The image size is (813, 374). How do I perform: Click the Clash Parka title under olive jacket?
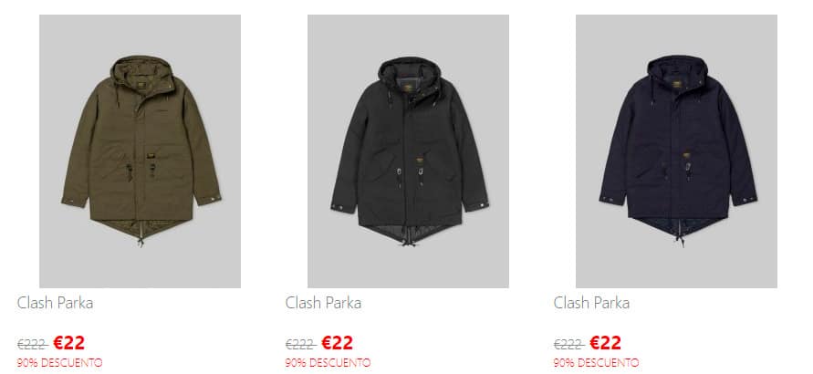55,303
